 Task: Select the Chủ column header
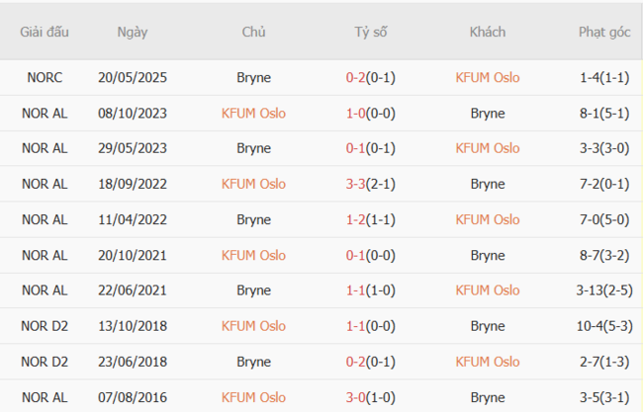point(253,32)
